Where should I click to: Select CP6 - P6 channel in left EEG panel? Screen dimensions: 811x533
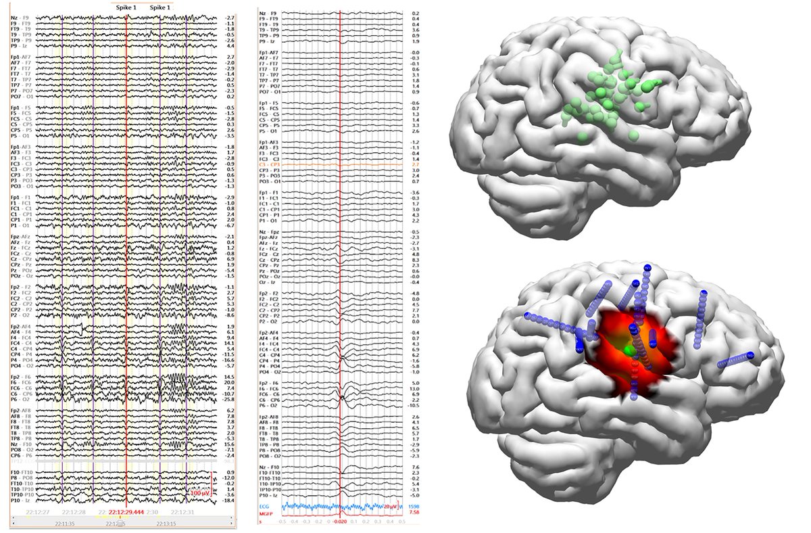pyautogui.click(x=22, y=455)
